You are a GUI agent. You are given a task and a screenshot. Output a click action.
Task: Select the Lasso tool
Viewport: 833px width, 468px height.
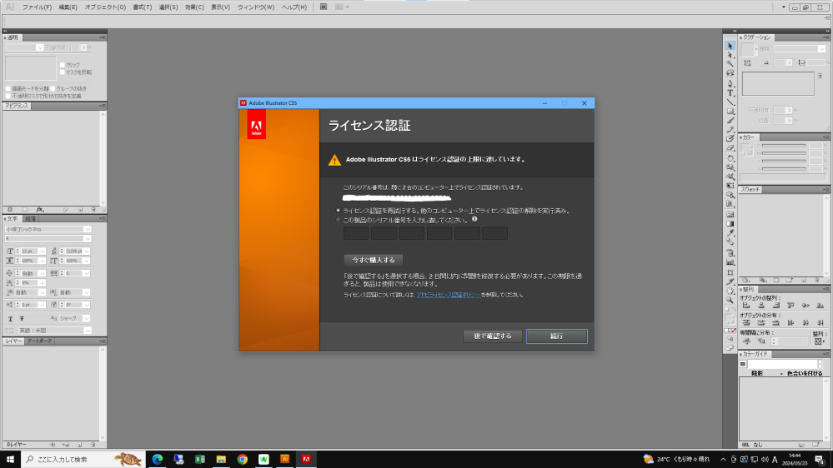click(x=730, y=72)
